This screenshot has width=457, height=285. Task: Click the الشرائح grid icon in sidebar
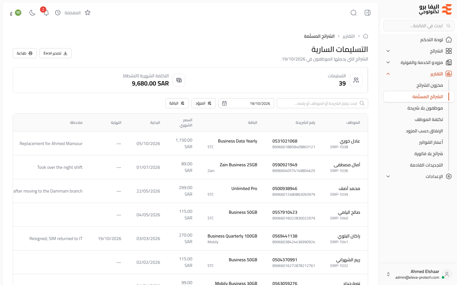tap(449, 51)
